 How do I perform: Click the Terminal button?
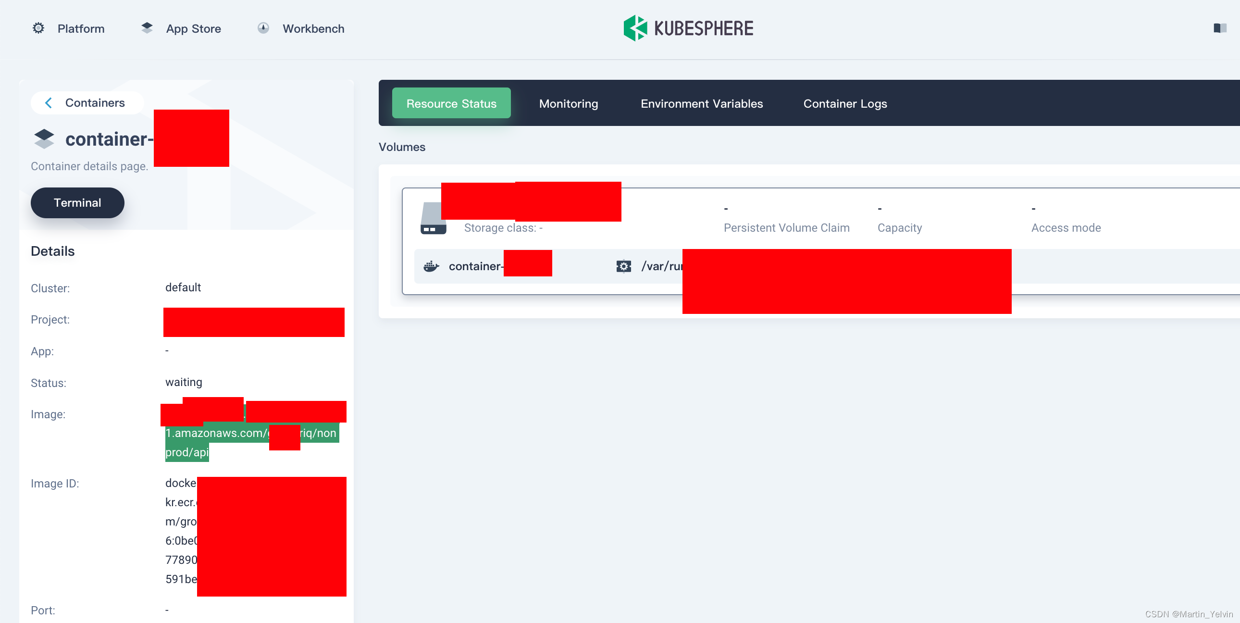pyautogui.click(x=77, y=202)
